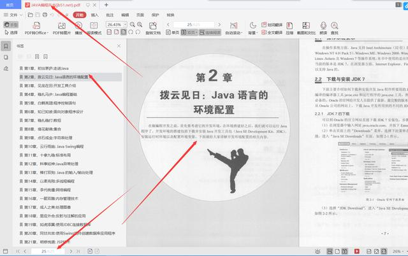This screenshot has width=408, height=256.
Task: Open status bar 26% zoom dropdown
Action: click(399, 252)
